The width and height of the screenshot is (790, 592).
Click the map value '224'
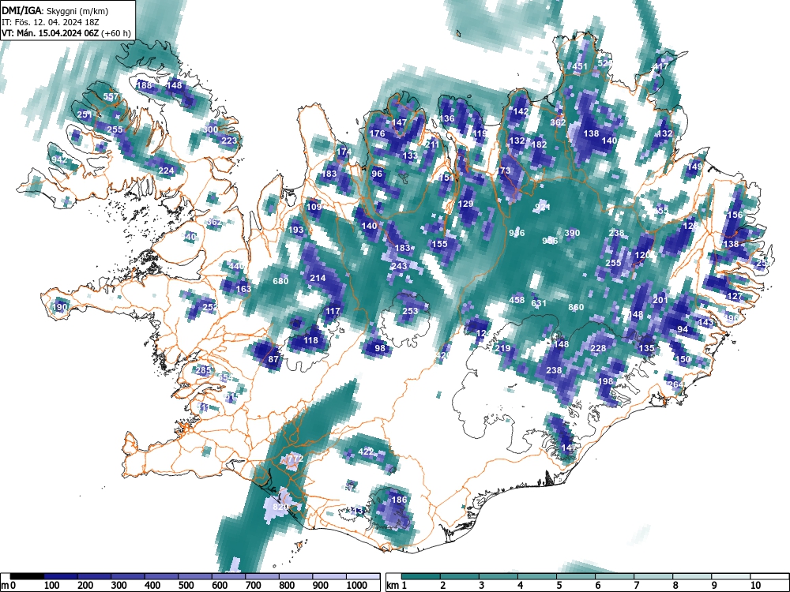[x=166, y=170]
